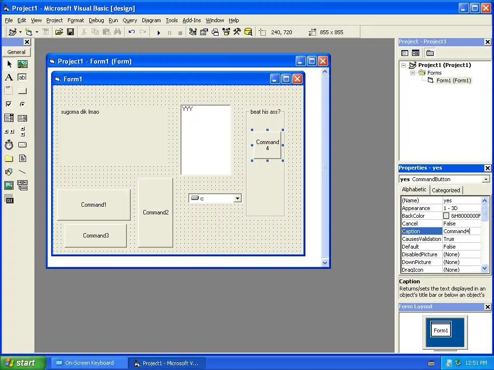The height and width of the screenshot is (370, 494).
Task: Switch to the Alphabetic properties tab
Action: point(414,189)
